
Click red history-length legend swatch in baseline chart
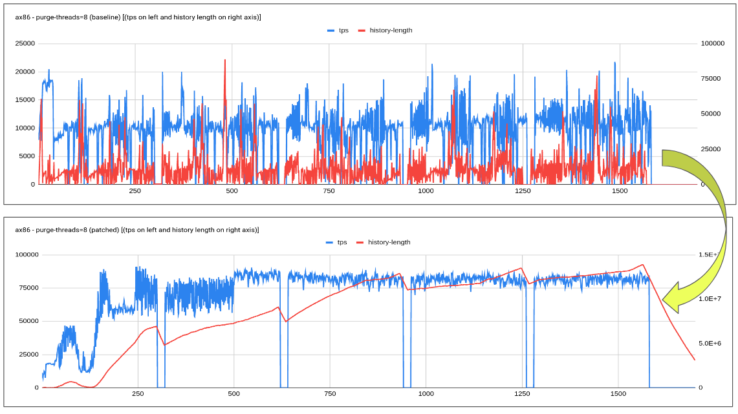(362, 30)
